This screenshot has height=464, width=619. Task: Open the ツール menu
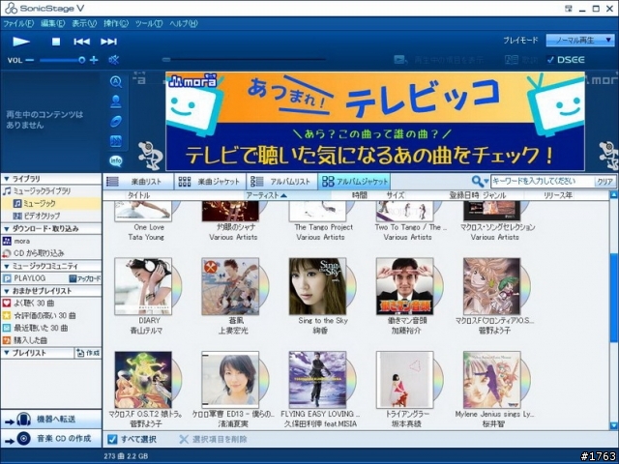[x=148, y=23]
